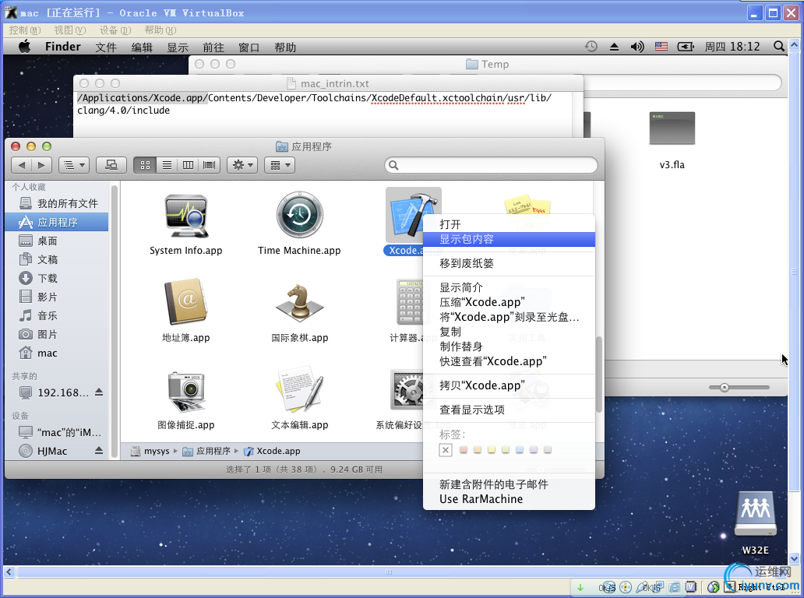This screenshot has height=598, width=804.
Task: Select the 文本编辑.app icon
Action: (x=299, y=389)
